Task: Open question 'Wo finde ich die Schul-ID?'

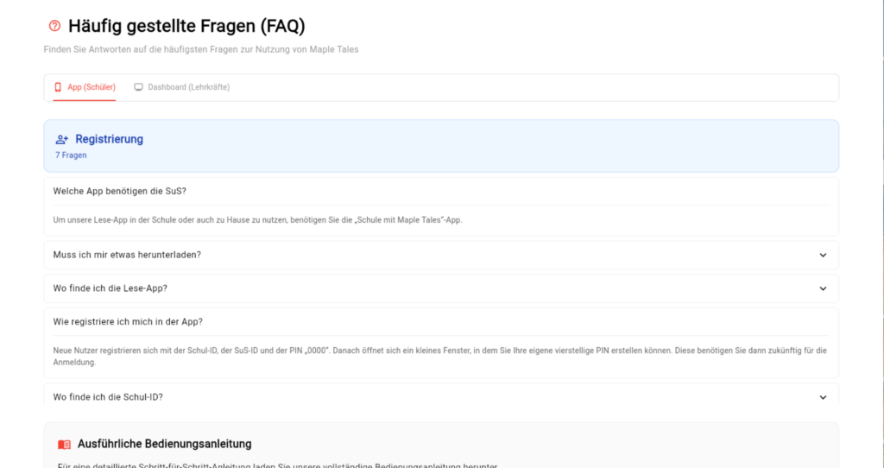Action: [108, 397]
